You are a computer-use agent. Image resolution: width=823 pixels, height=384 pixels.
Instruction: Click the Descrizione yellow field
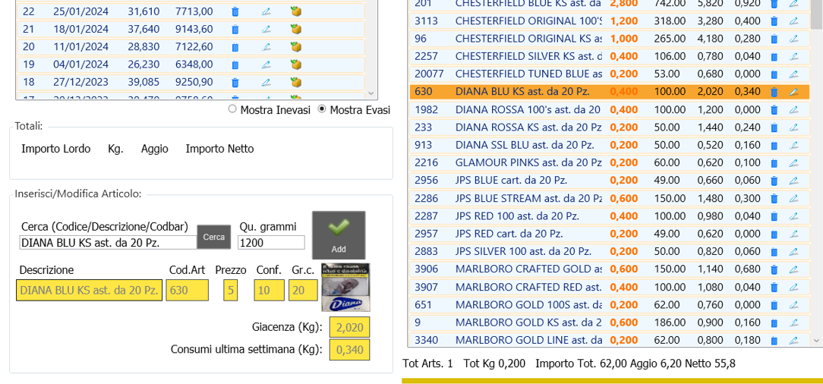90,290
